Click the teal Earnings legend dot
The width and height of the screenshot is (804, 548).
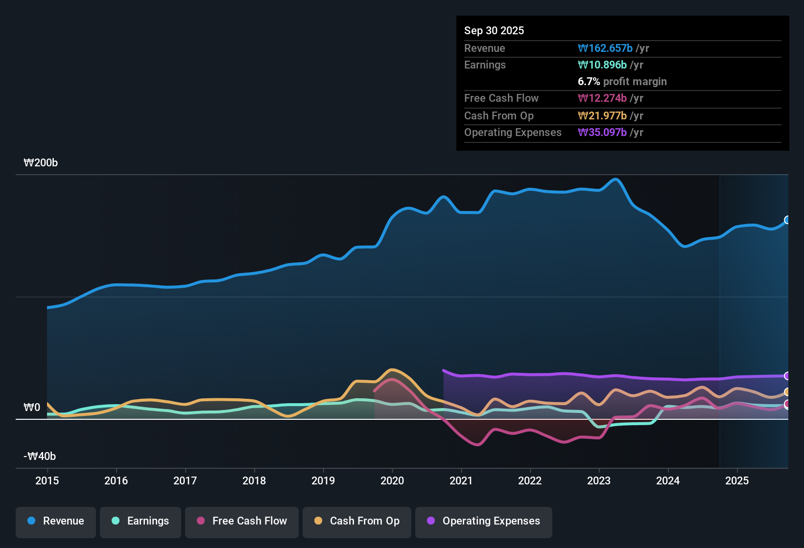click(x=116, y=521)
